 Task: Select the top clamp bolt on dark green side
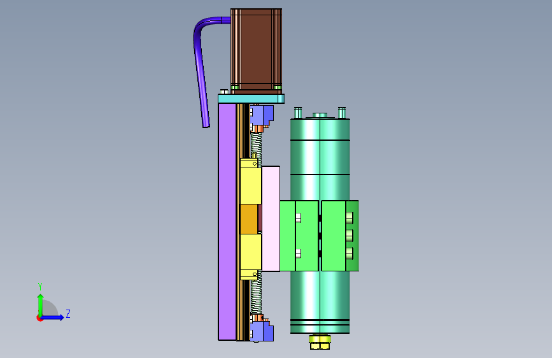pyautogui.click(x=350, y=218)
